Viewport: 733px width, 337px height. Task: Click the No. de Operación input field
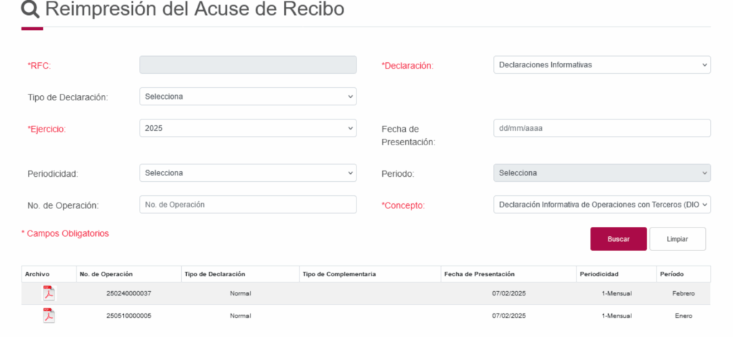point(248,205)
